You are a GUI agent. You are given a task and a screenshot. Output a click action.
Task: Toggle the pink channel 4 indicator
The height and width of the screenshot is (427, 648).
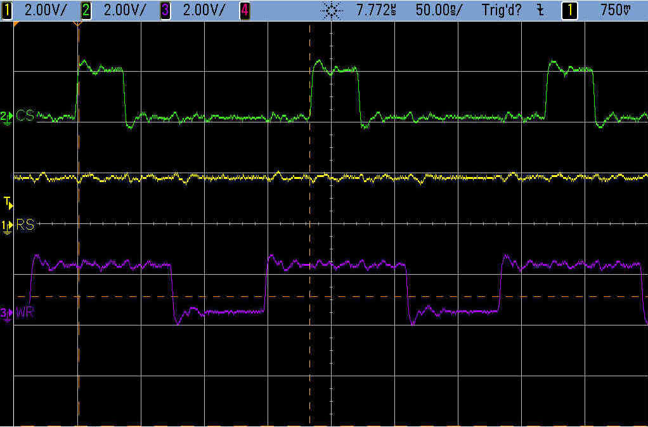[x=243, y=11]
